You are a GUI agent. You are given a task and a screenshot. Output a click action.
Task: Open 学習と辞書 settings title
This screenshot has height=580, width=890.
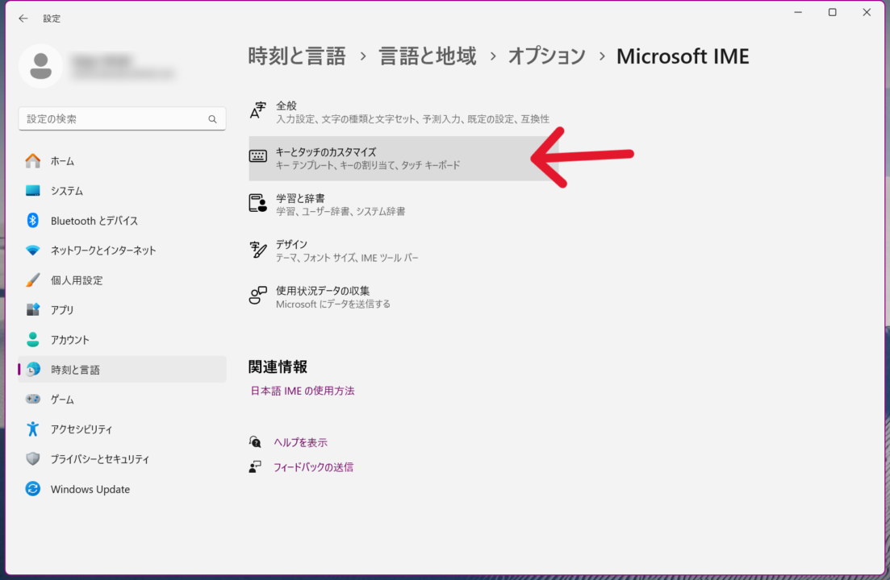[x=300, y=198]
